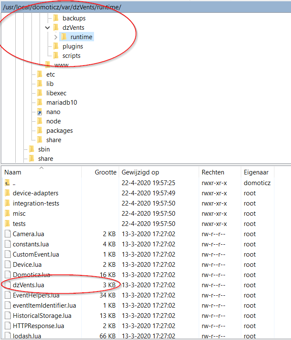
Task: Select the EventHelpers.lua file name
Action: tap(36, 295)
